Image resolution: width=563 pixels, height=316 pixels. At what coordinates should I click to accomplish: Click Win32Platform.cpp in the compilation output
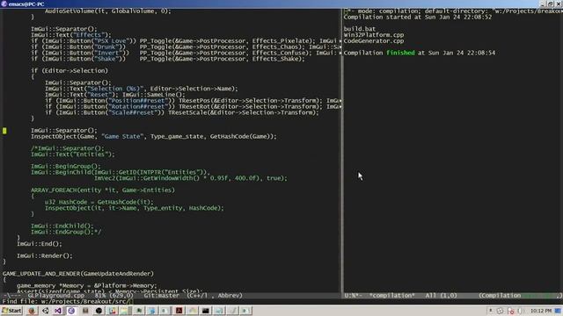pyautogui.click(x=374, y=35)
